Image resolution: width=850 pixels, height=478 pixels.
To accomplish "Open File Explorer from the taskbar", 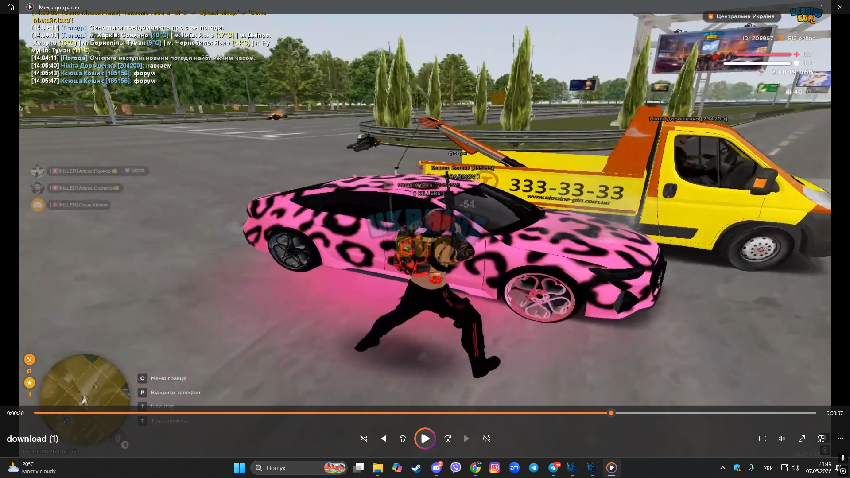I will pos(378,468).
